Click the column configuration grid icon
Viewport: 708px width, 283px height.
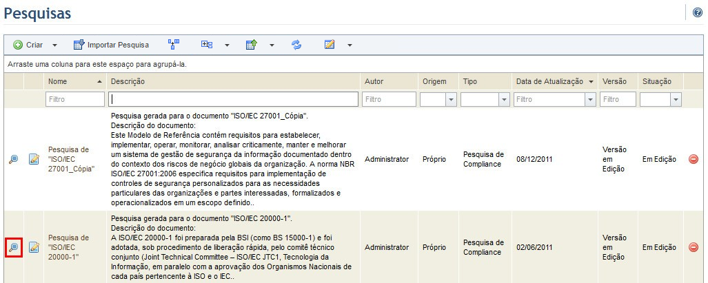point(207,45)
